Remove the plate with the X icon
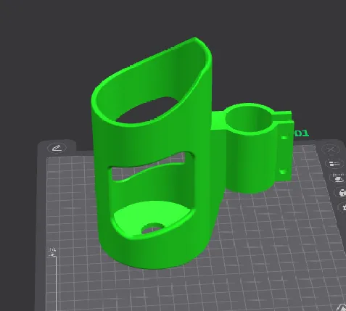Image resolution: width=346 pixels, height=311 pixels. click(331, 150)
